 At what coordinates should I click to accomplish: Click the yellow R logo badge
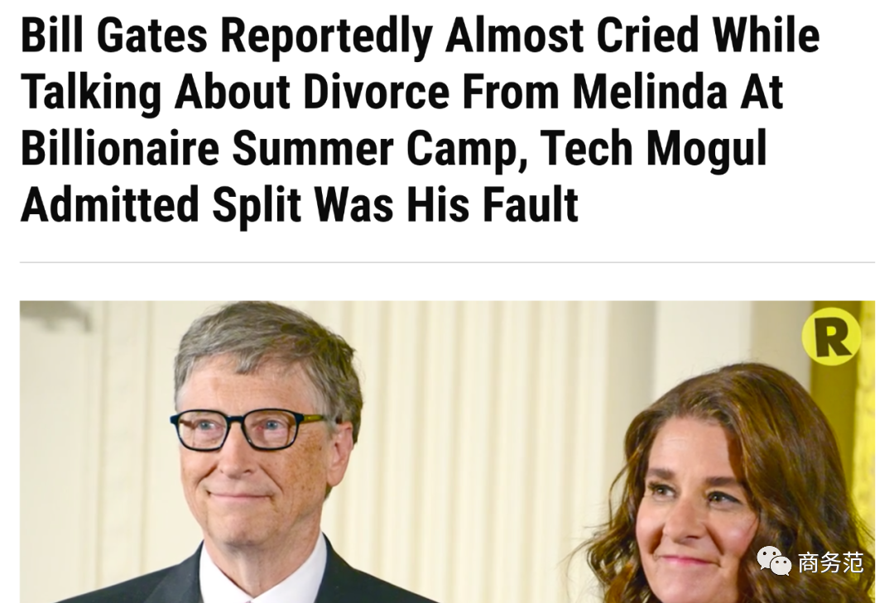tap(831, 337)
